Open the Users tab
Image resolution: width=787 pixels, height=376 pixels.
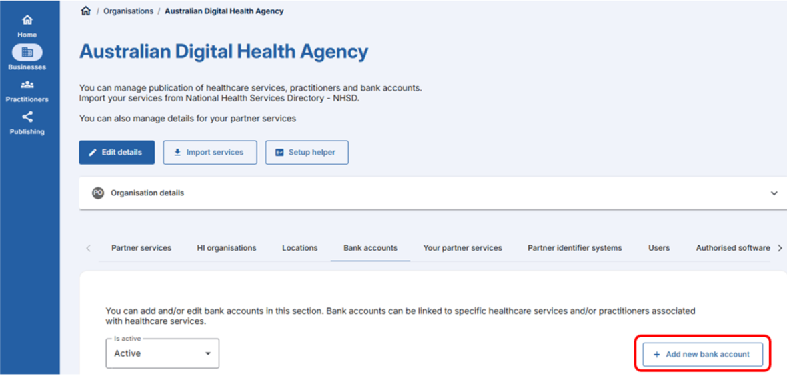(x=659, y=248)
